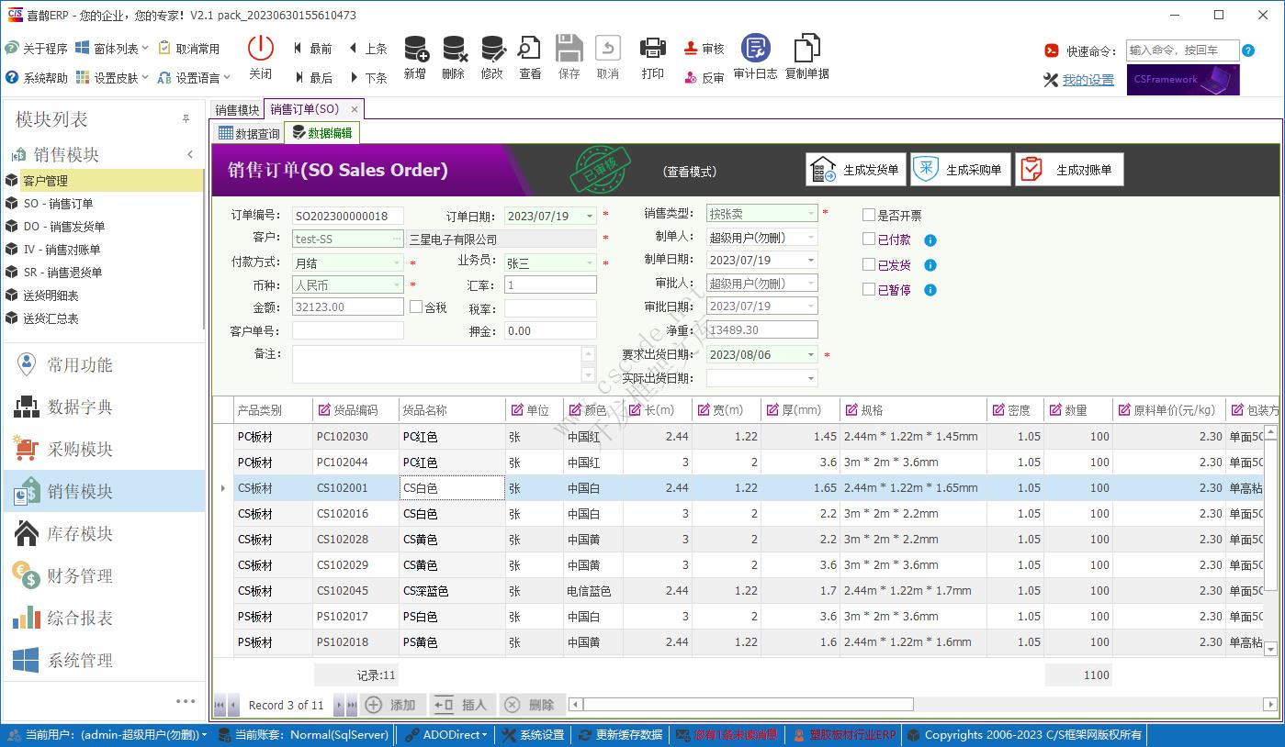Click the 生成发货单 button
Screen dimensions: 1285x747
pyautogui.click(x=855, y=169)
